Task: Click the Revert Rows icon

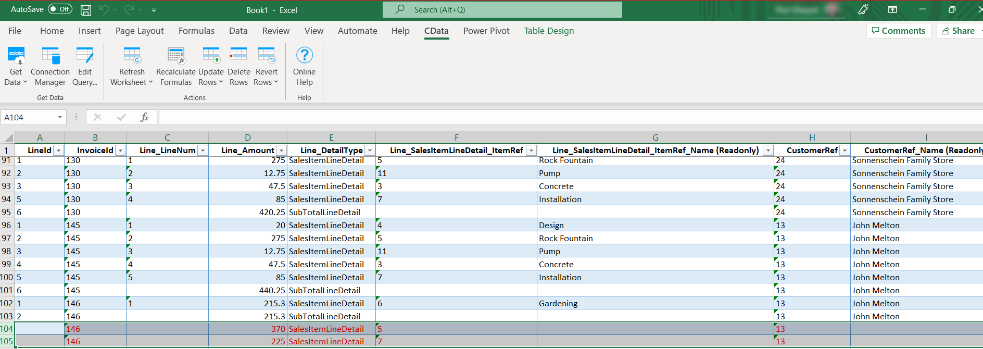Action: click(x=266, y=56)
